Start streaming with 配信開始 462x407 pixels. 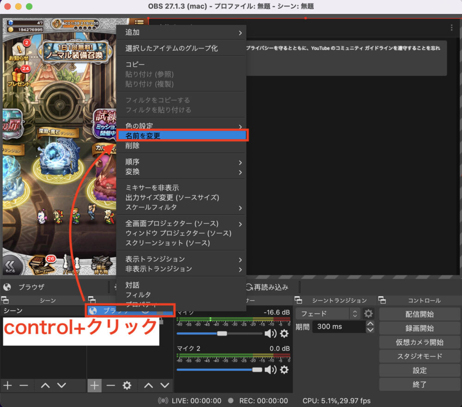tap(419, 314)
